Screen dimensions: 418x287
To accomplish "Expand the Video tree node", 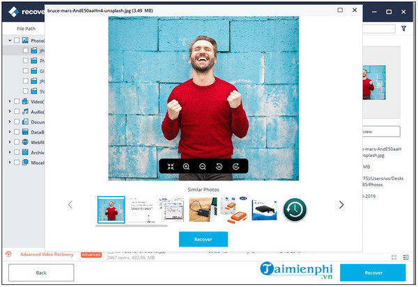I will coord(9,102).
